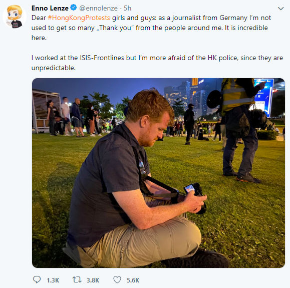Click the reply speech bubble icon

[x=37, y=279]
